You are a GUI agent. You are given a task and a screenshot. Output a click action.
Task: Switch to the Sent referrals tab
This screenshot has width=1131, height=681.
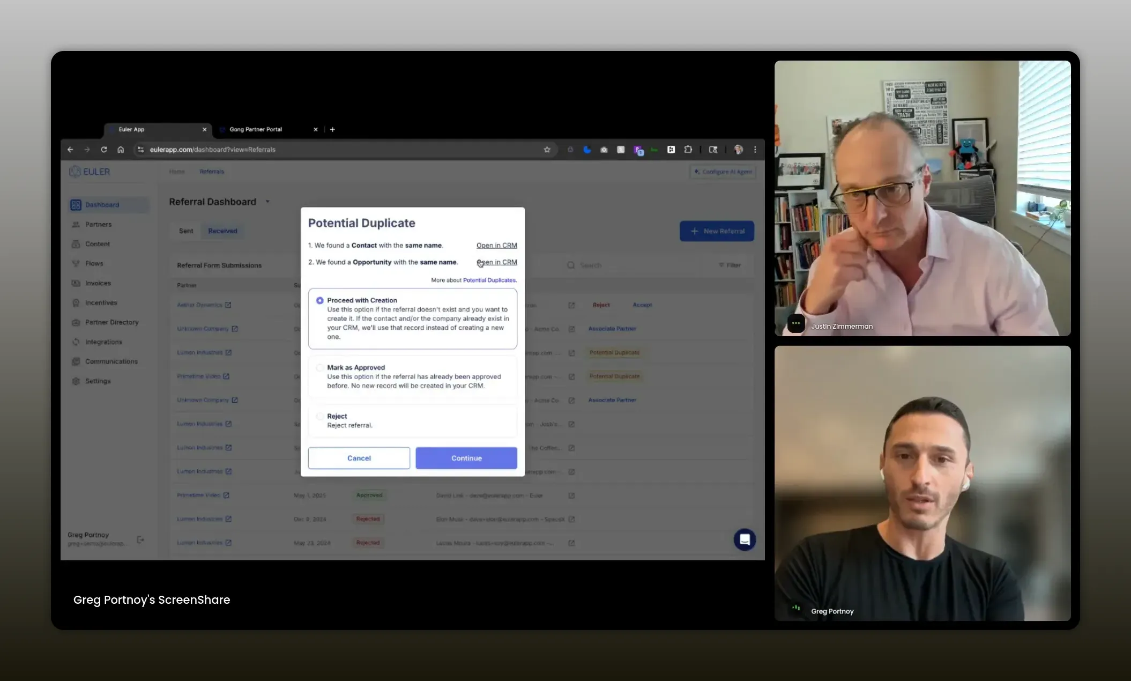(186, 231)
